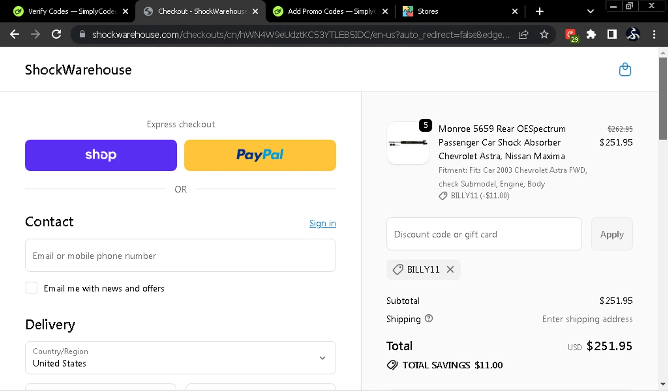Expand the Country/Region dropdown
Screen dimensions: 668x391
tap(180, 358)
